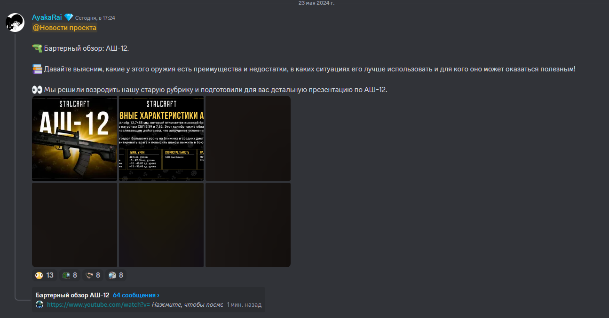This screenshot has height=318, width=609.
Task: Click the 1 мин. назад thread timestamp
Action: [x=244, y=305]
